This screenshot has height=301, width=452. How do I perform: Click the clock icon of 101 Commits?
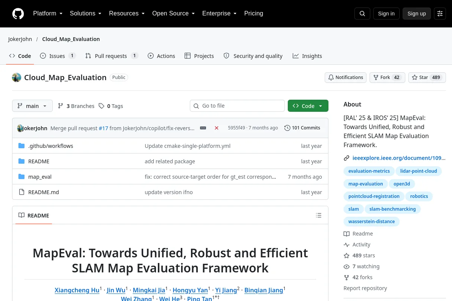pos(287,128)
